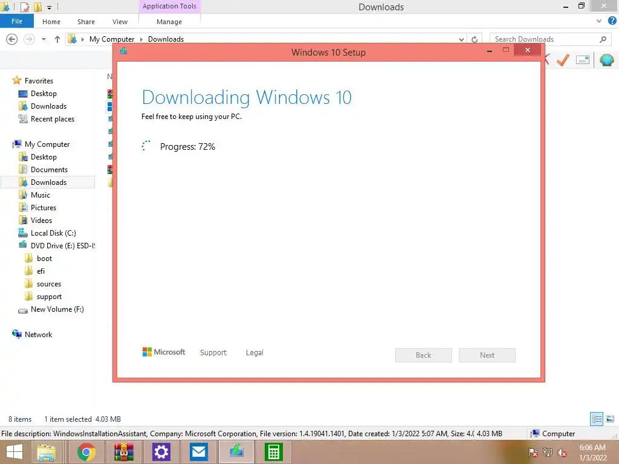The width and height of the screenshot is (619, 464).
Task: Click the Back button in Windows 10 Setup
Action: coord(424,355)
